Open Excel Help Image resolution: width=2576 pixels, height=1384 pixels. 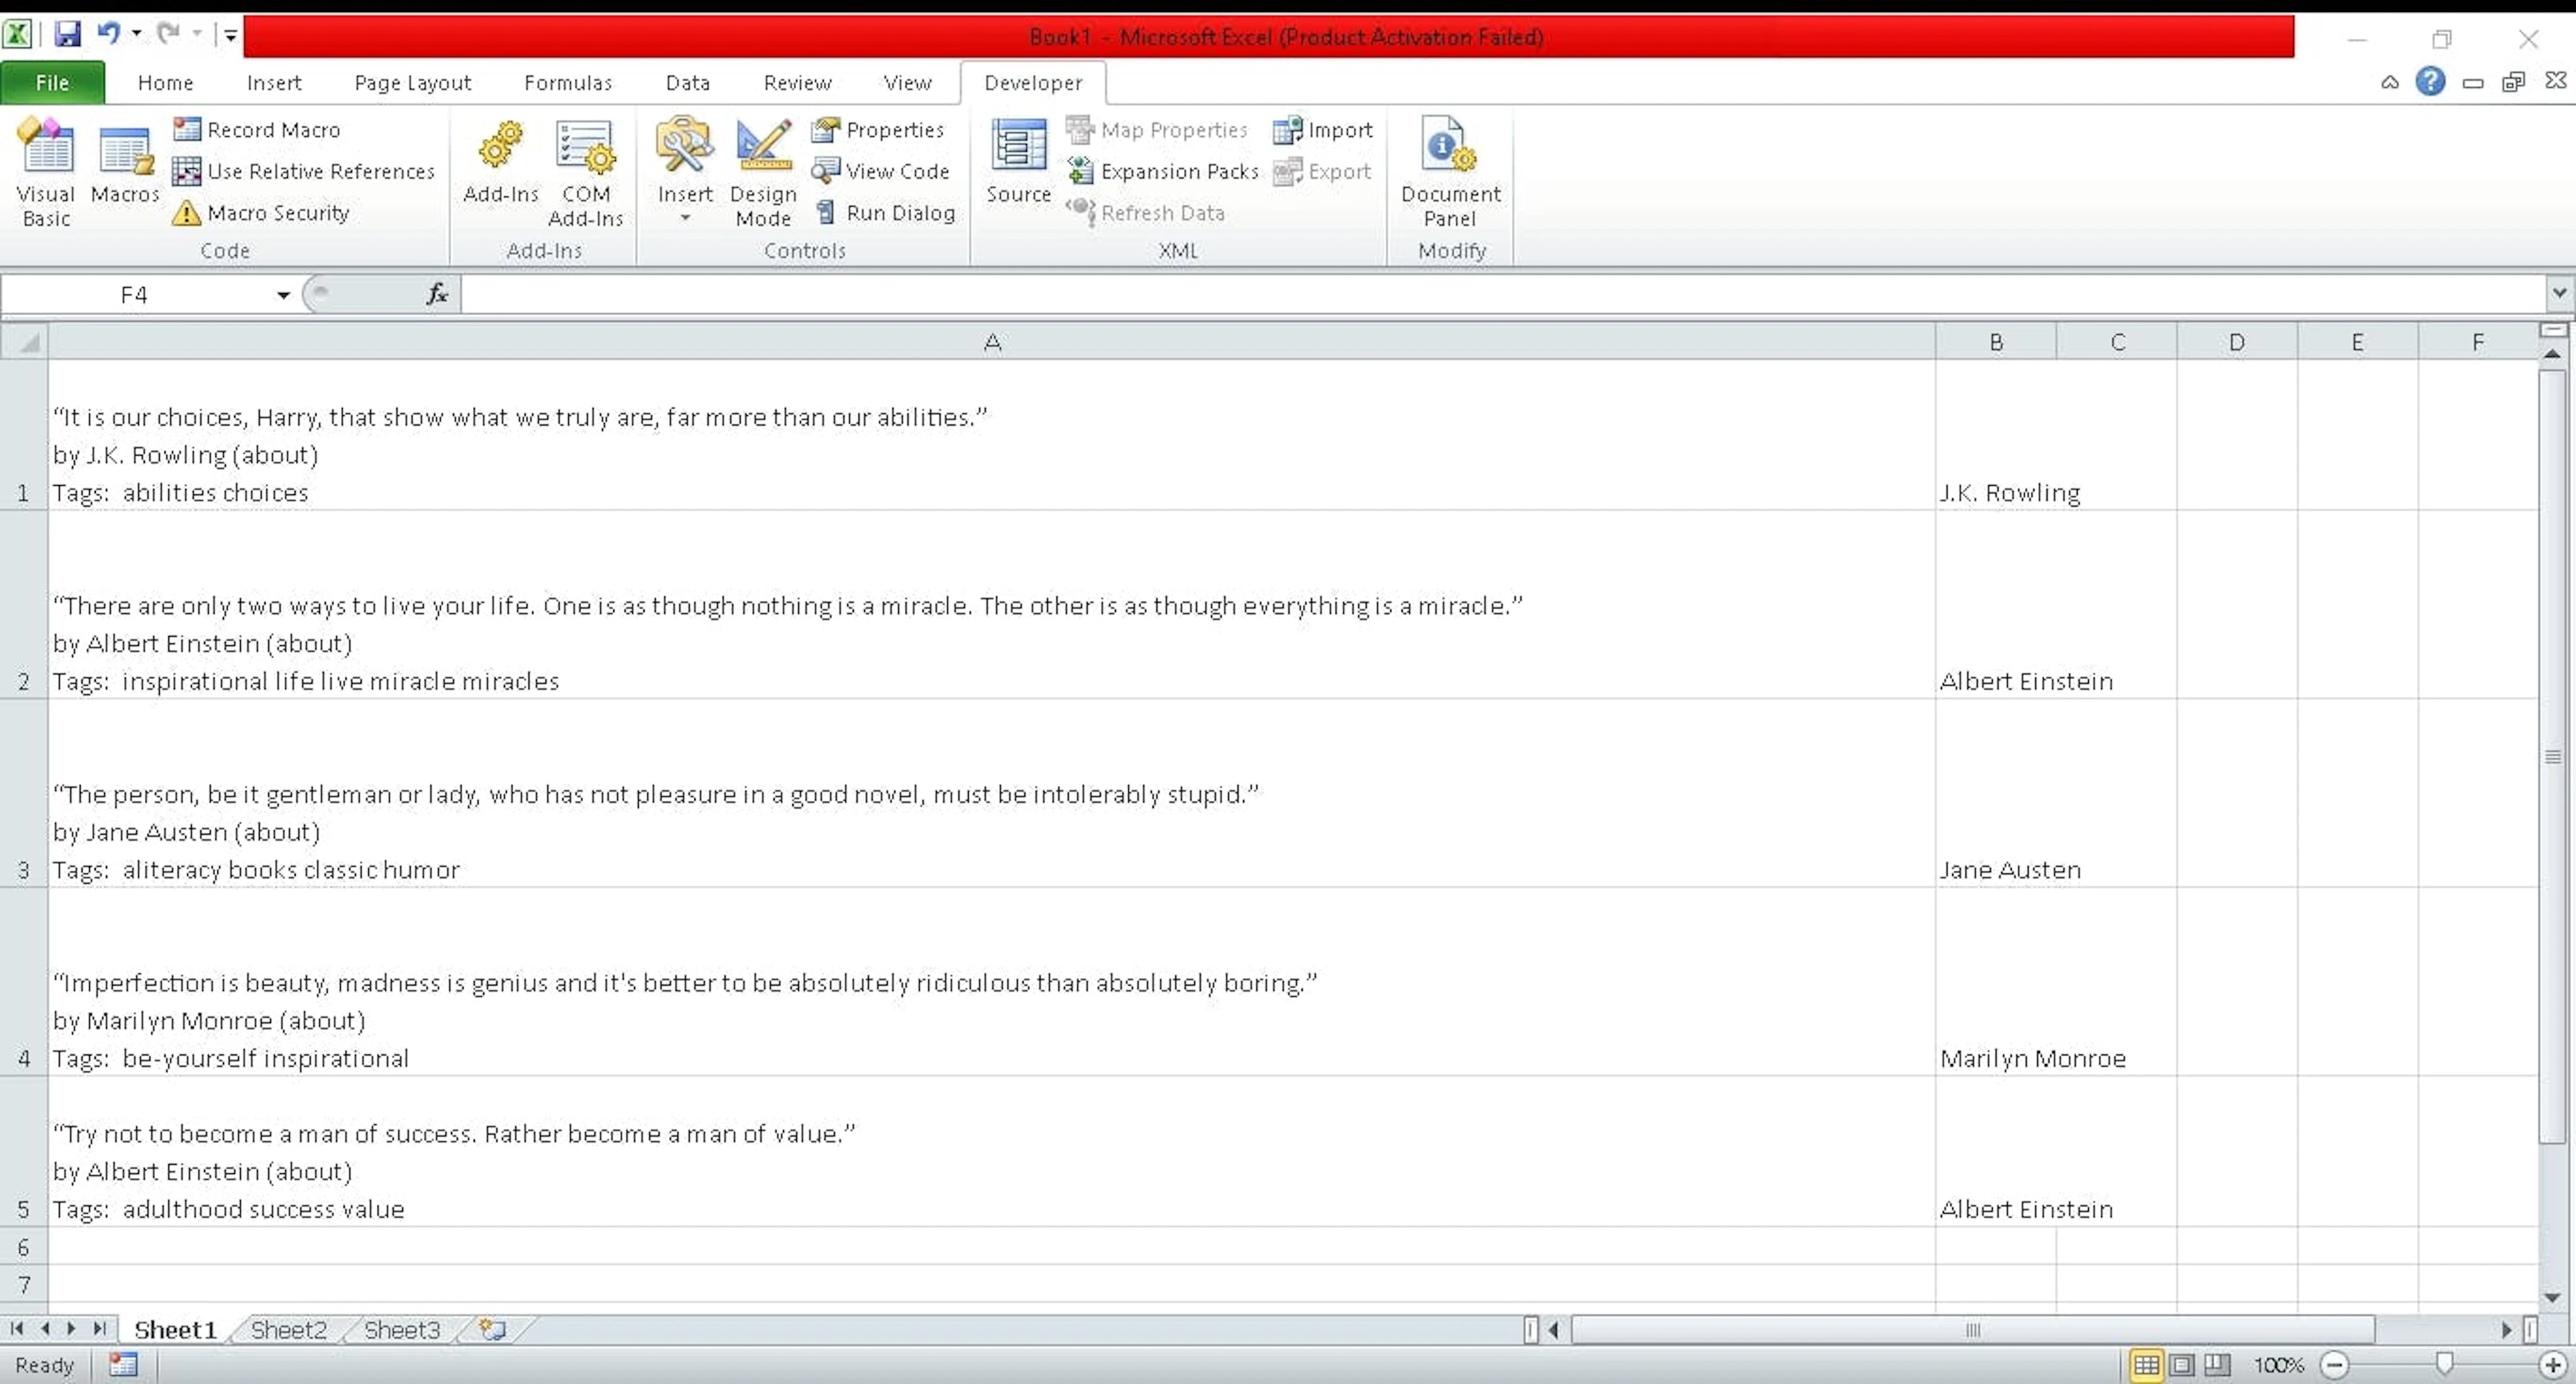coord(2430,81)
